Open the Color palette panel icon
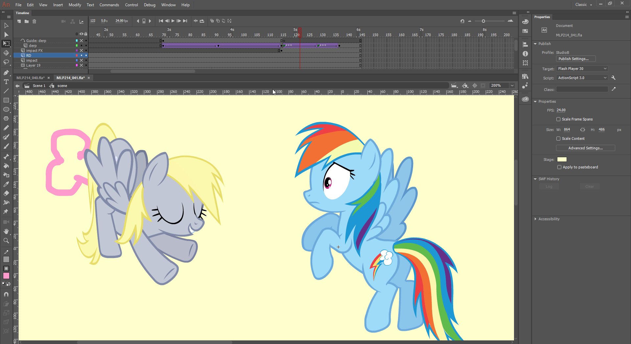This screenshot has width=631, height=344. pyautogui.click(x=525, y=22)
